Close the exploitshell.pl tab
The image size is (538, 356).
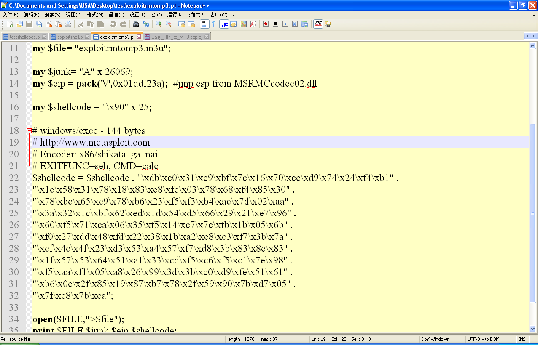[87, 37]
